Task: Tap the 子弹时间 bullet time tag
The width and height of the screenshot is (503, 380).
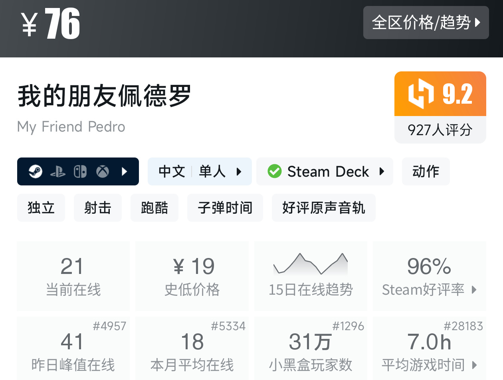Action: point(225,208)
